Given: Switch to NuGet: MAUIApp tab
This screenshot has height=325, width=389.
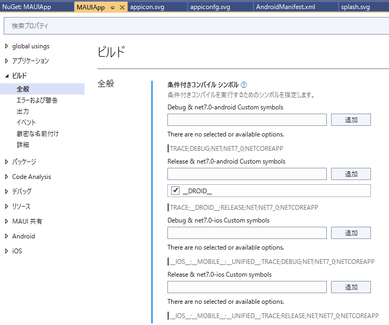Looking at the screenshot, I should (27, 7).
